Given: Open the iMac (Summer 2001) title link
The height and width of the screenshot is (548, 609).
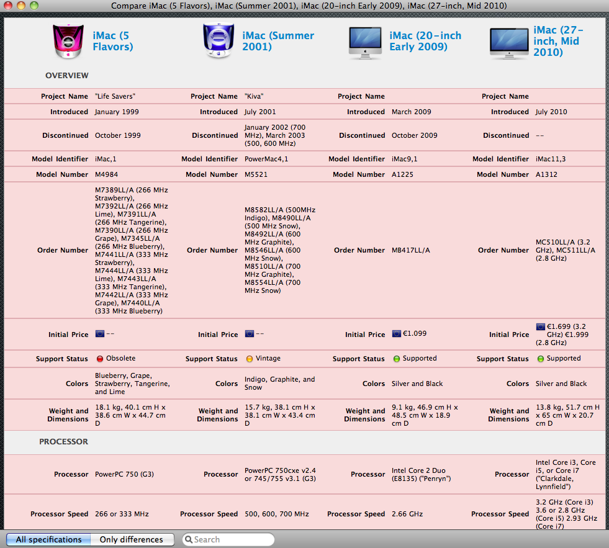Looking at the screenshot, I should [x=278, y=41].
